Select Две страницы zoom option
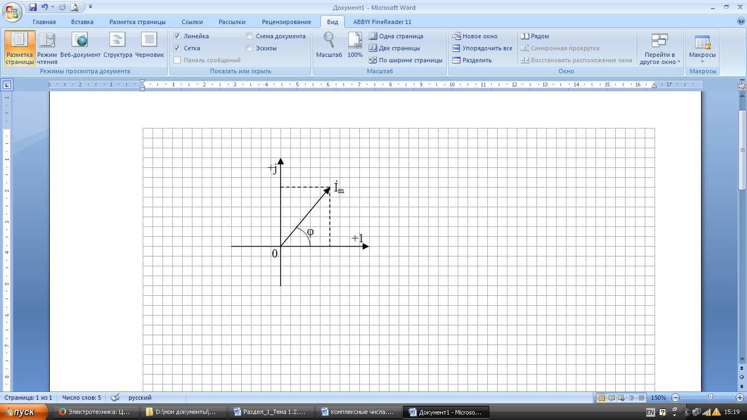The width and height of the screenshot is (747, 420). coord(394,48)
